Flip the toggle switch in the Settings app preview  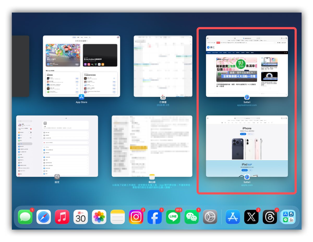point(31,132)
